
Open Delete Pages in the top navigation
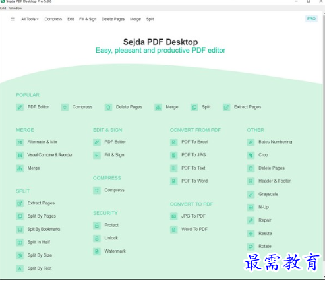113,19
